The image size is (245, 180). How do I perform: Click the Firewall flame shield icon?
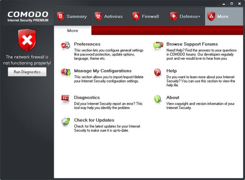coord(136,16)
